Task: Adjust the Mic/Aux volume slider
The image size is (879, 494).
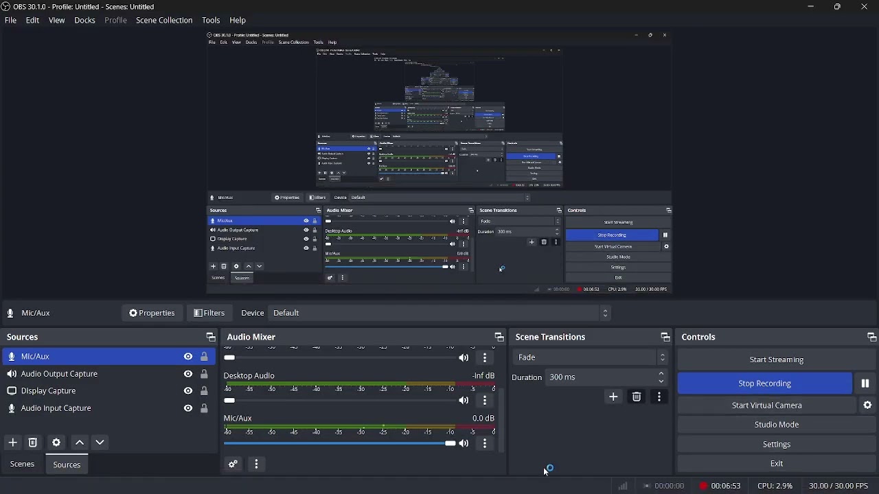Action: pos(340,445)
